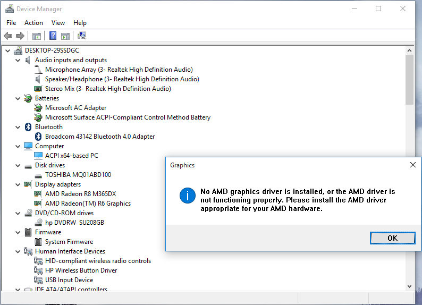This screenshot has height=305, width=422.
Task: Select USB Input Device entry
Action: 69,279
